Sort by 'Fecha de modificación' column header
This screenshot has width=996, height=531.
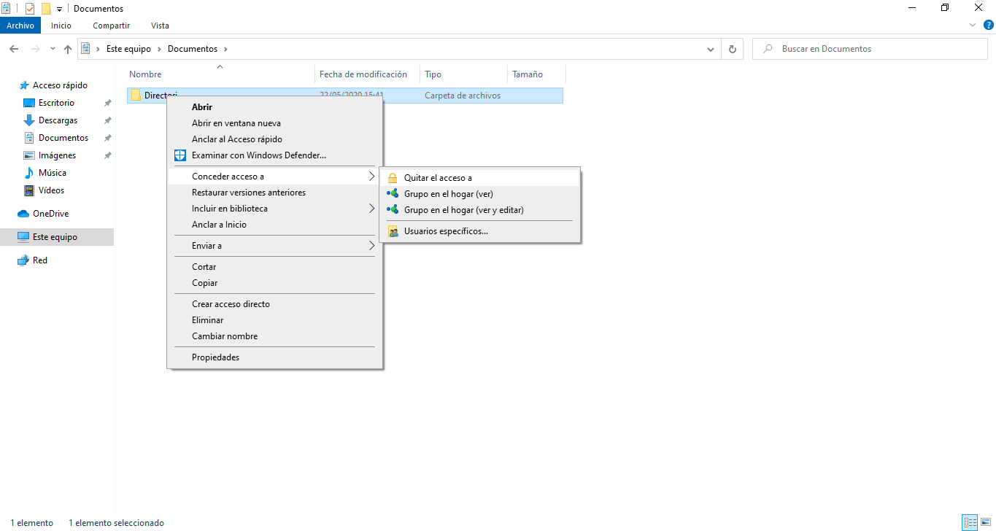tap(363, 74)
